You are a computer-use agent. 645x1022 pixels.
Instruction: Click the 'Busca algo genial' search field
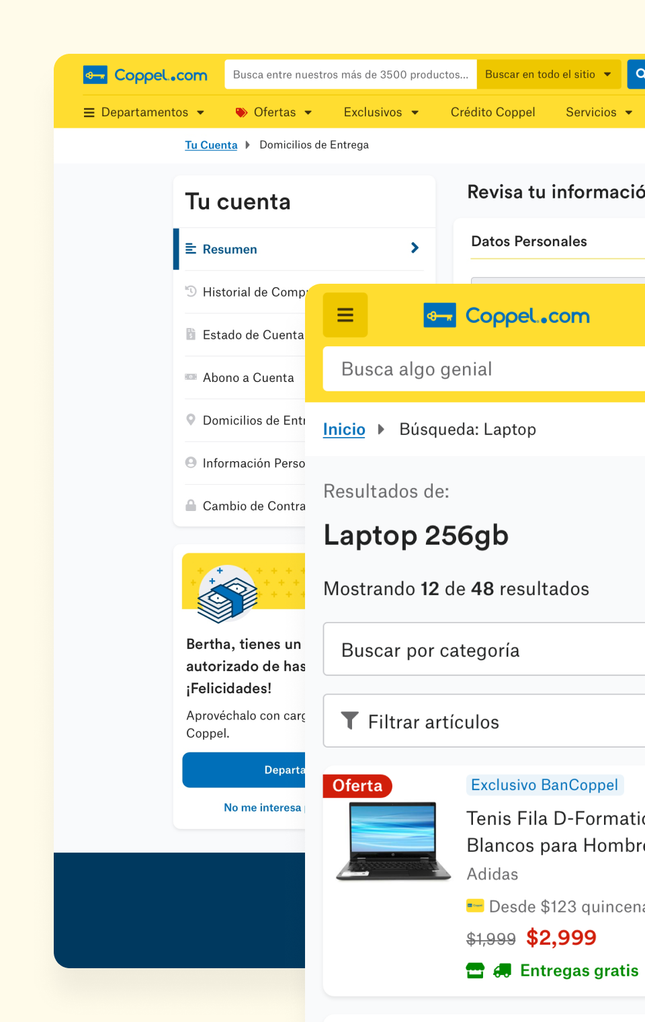484,369
